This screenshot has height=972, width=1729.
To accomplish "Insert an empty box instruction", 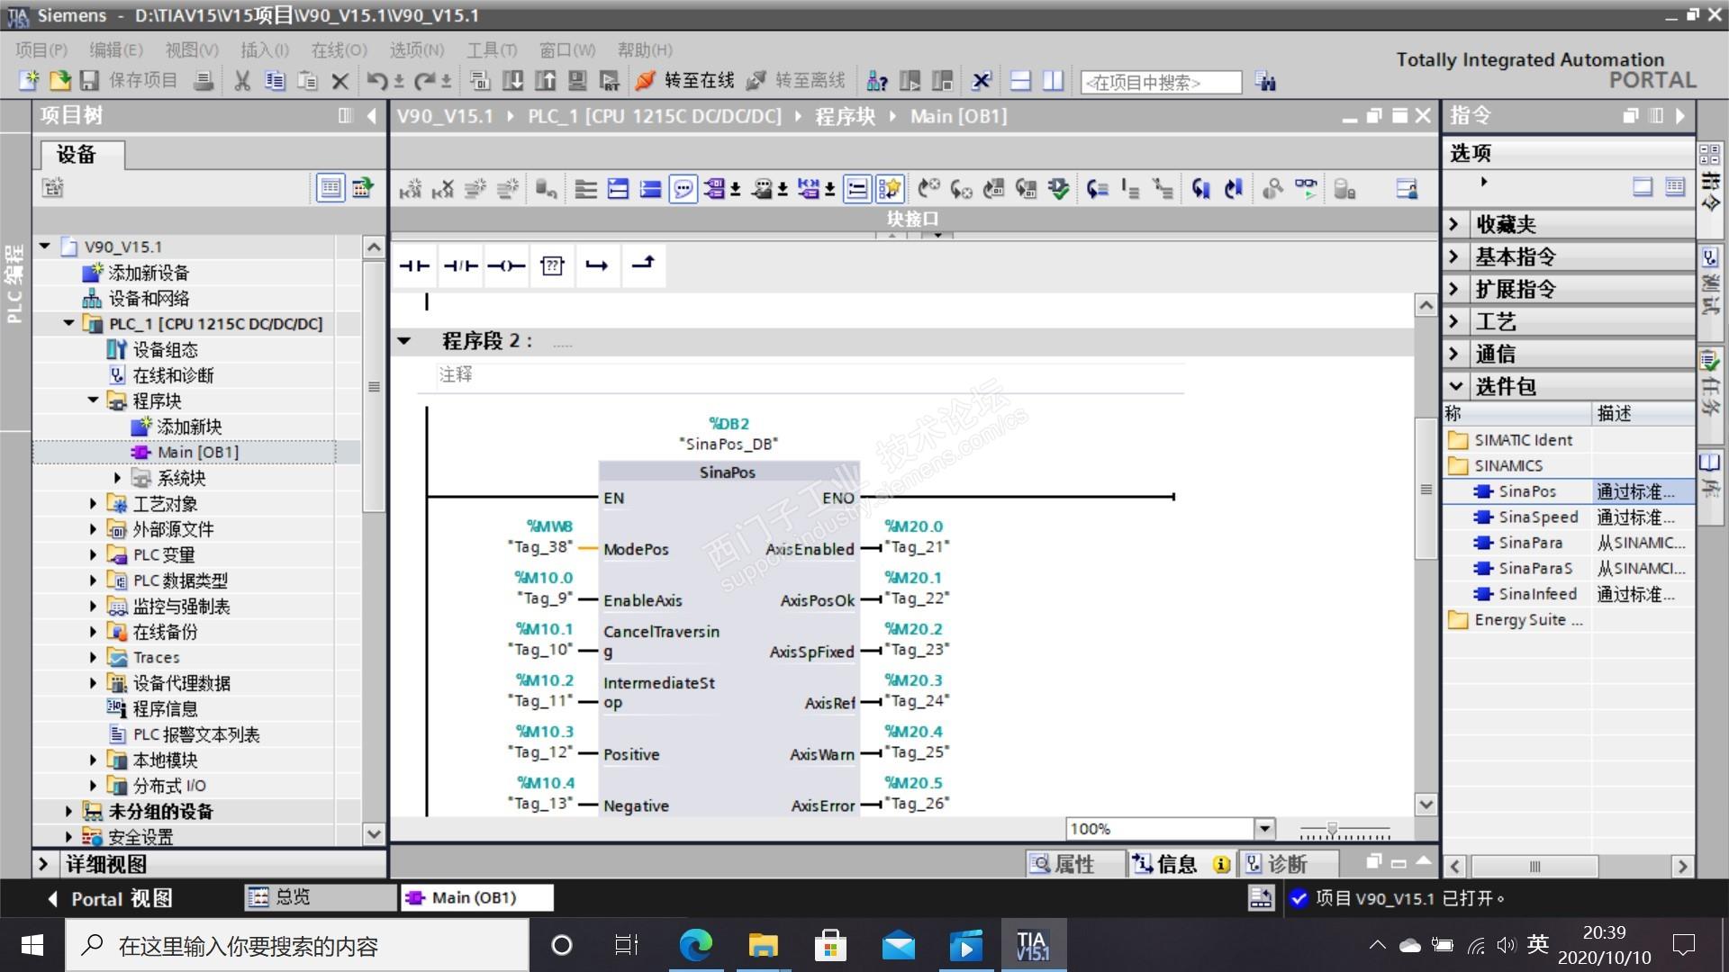I will click(552, 265).
